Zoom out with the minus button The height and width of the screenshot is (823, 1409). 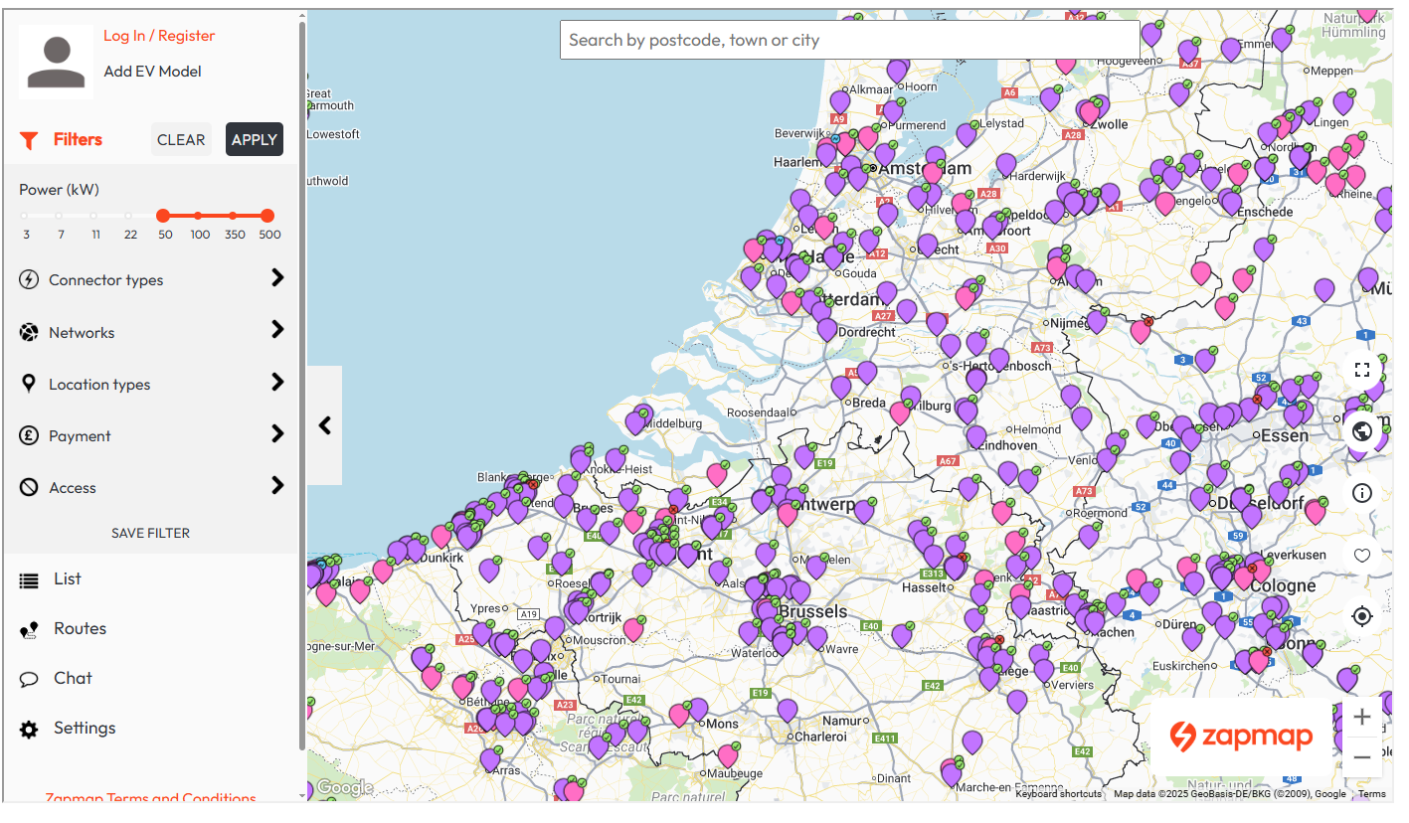point(1361,757)
